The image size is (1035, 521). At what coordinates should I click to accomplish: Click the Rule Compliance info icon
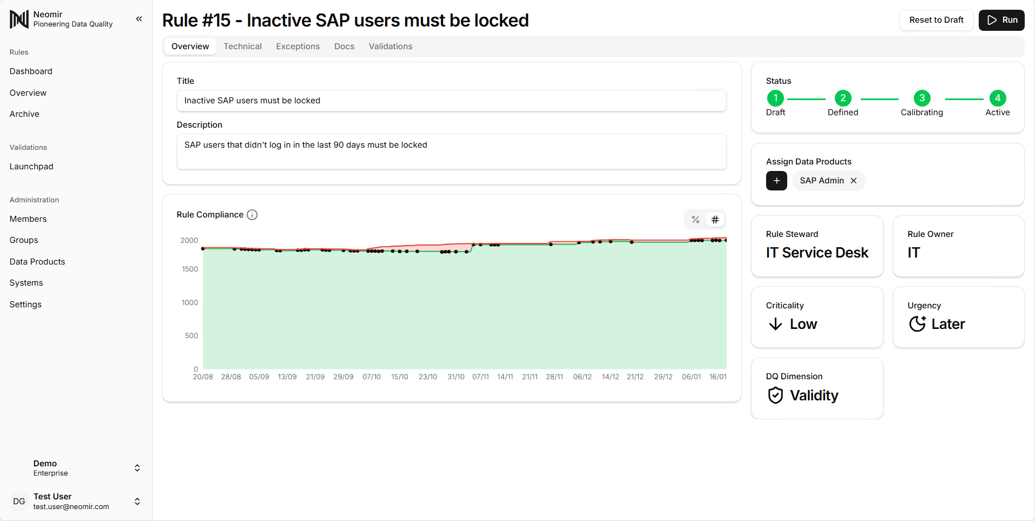pos(252,215)
